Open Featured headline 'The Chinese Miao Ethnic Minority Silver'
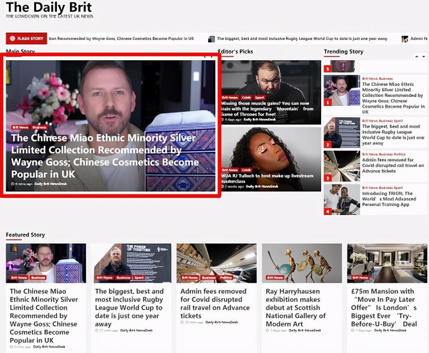The height and width of the screenshot is (353, 429). point(44,315)
